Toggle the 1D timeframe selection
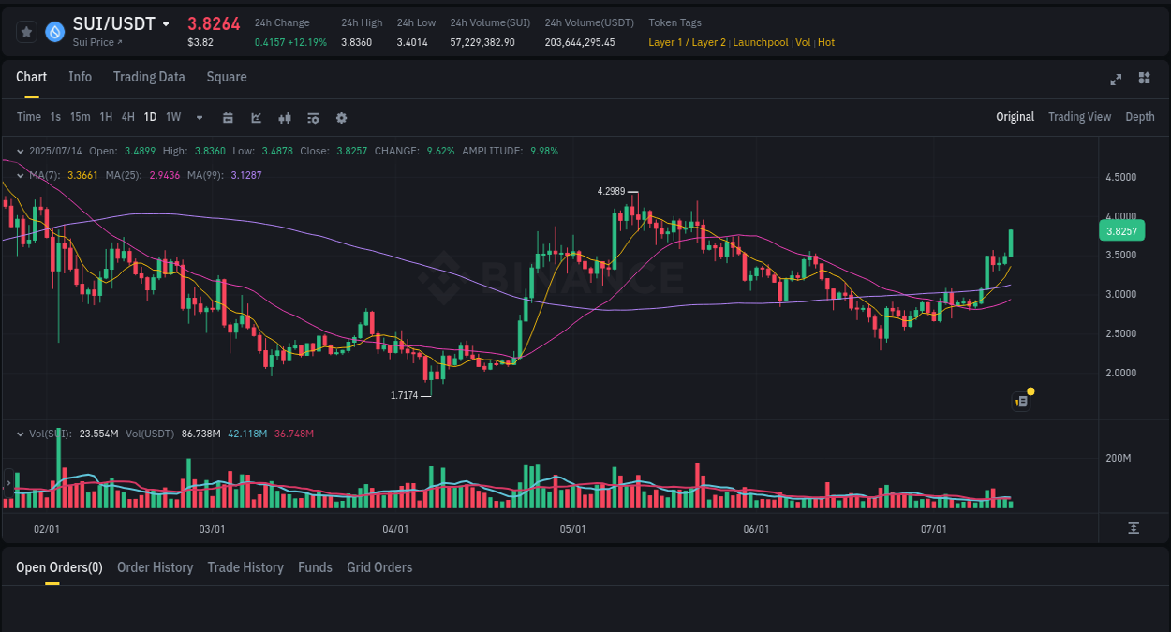The height and width of the screenshot is (632, 1171). tap(150, 117)
